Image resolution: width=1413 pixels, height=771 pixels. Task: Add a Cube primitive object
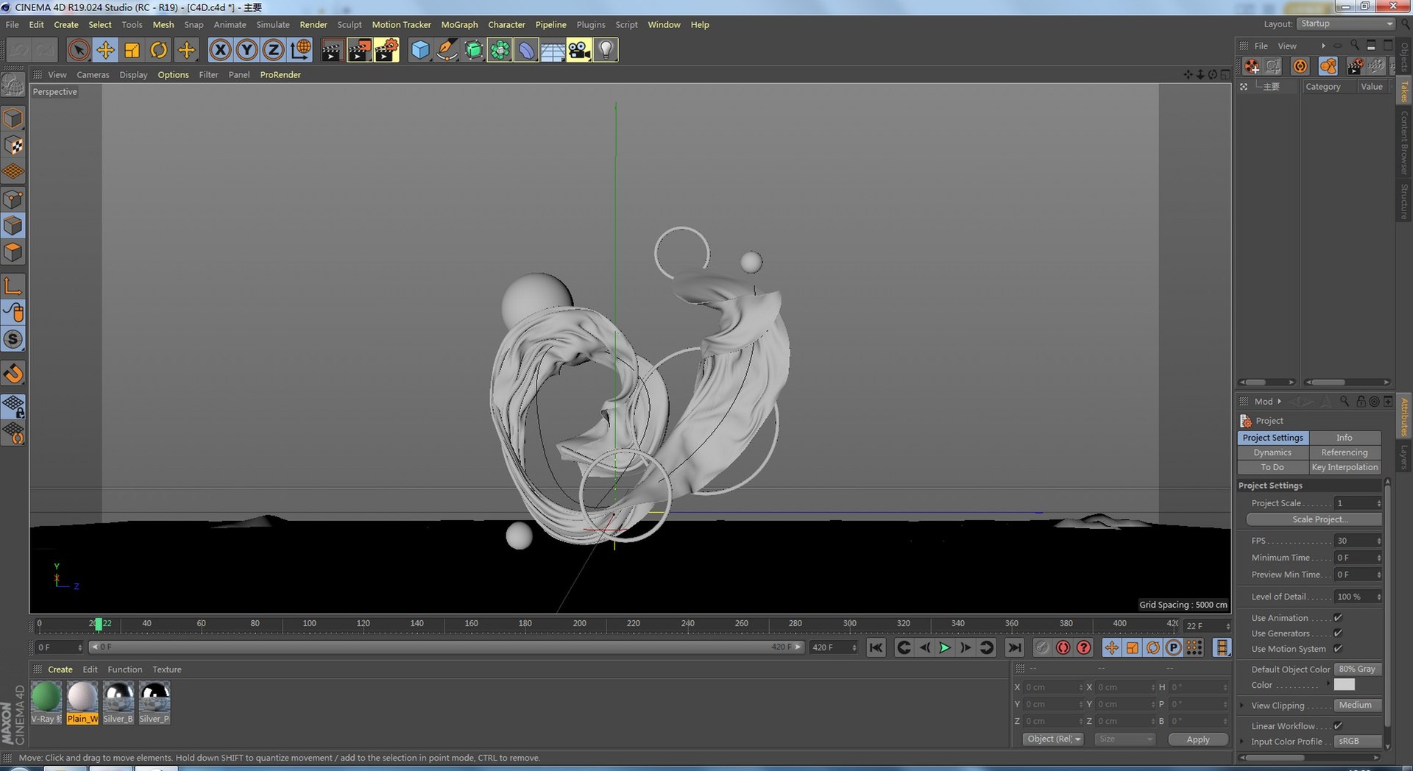point(420,50)
